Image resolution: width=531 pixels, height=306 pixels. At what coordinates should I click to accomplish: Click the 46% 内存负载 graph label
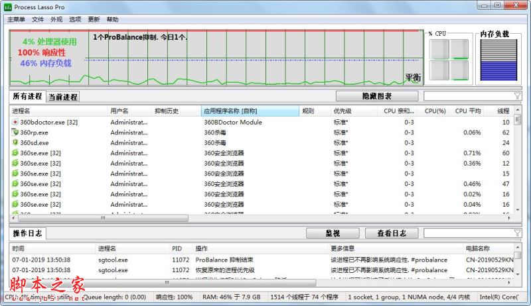(x=45, y=63)
